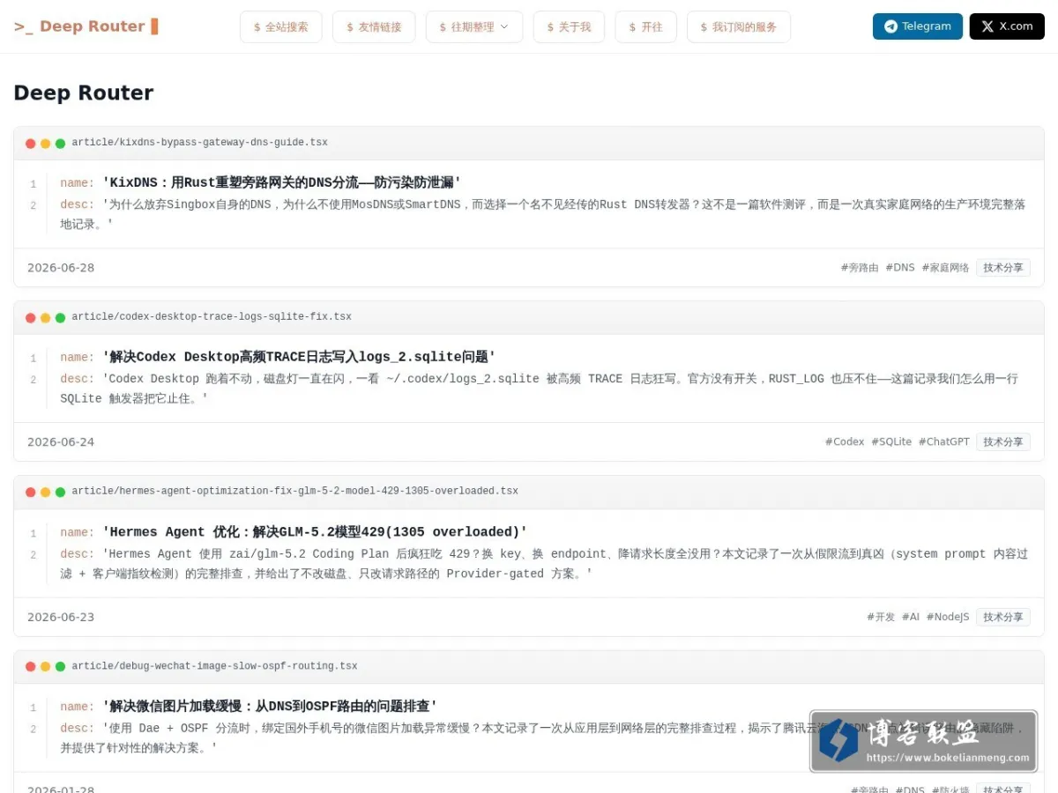This screenshot has height=793, width=1058.
Task: Open the 全站搜索 nav button
Action: coord(281,26)
